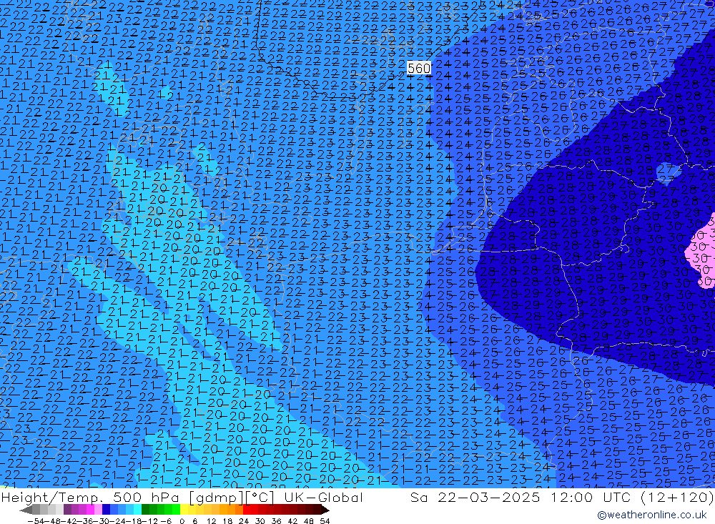This screenshot has height=524, width=715.
Task: Click the -54 label under the color scale
Action: pos(34,521)
